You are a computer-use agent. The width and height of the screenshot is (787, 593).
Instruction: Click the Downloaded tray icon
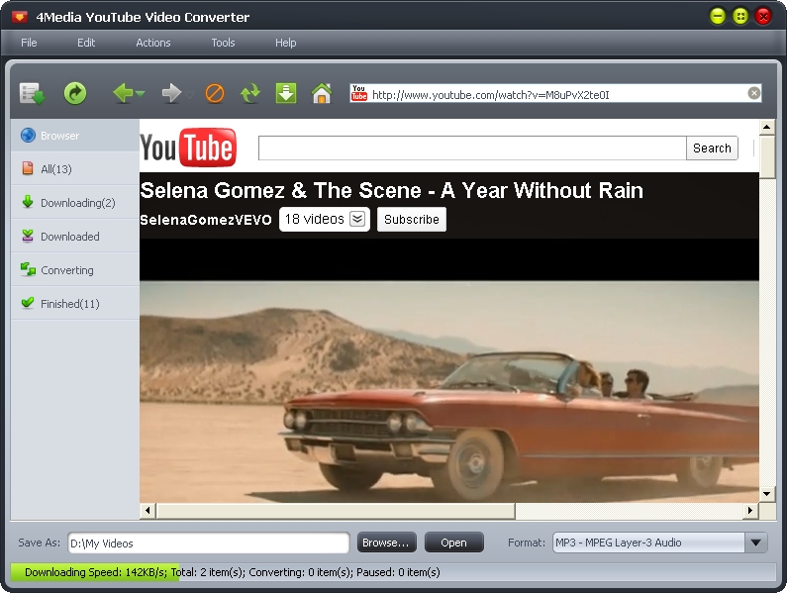[x=28, y=236]
